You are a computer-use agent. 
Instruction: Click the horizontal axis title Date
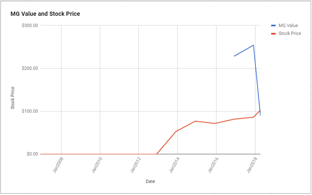[x=150, y=181]
